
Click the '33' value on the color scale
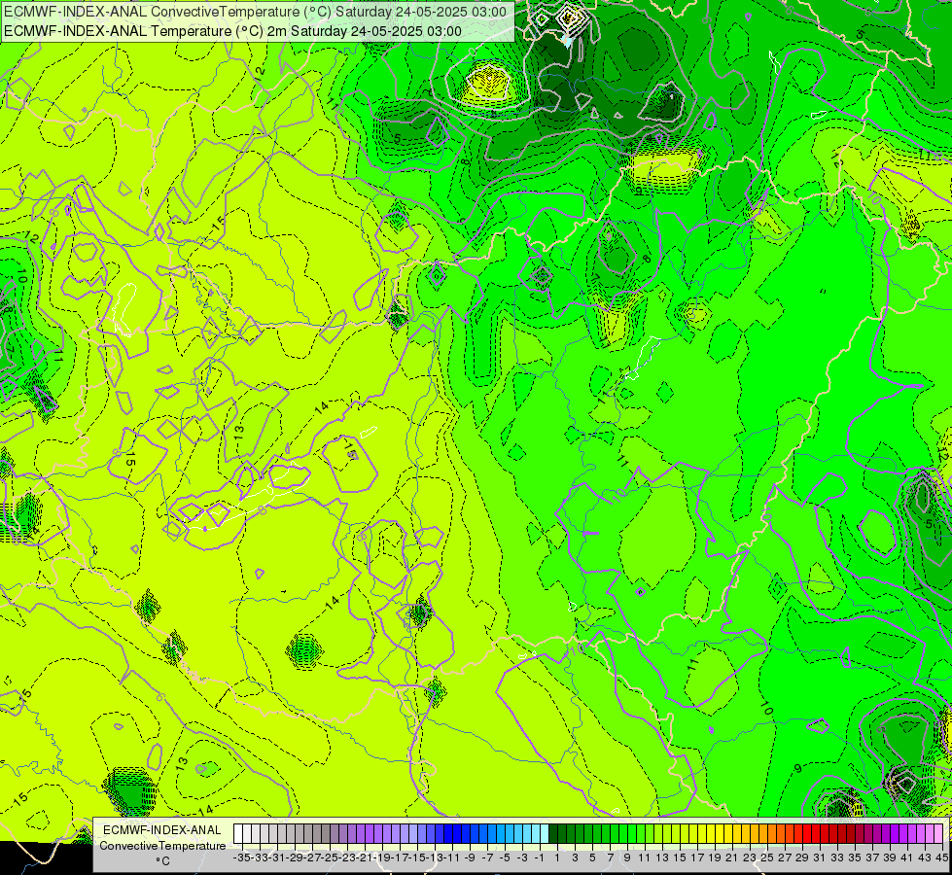(x=837, y=857)
